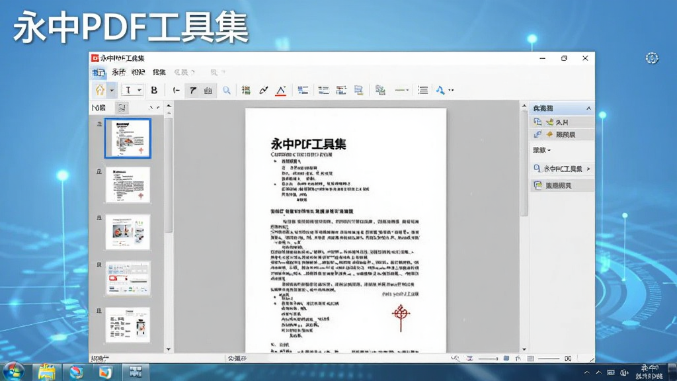The image size is (677, 381).
Task: Select the T text tool icon
Action: point(128,90)
